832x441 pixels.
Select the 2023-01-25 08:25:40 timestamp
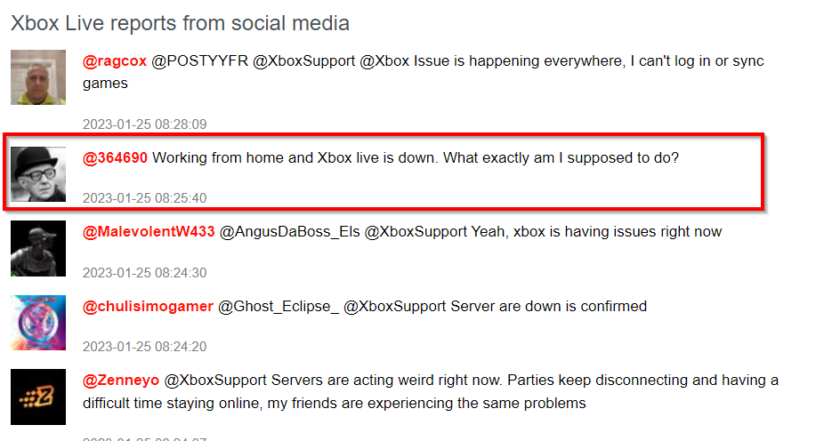[144, 198]
